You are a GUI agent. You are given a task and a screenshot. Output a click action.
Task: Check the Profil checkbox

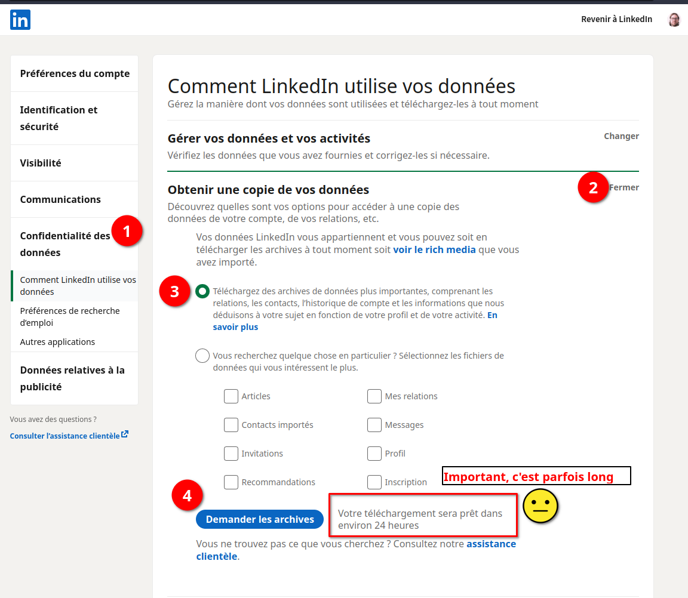[374, 454]
